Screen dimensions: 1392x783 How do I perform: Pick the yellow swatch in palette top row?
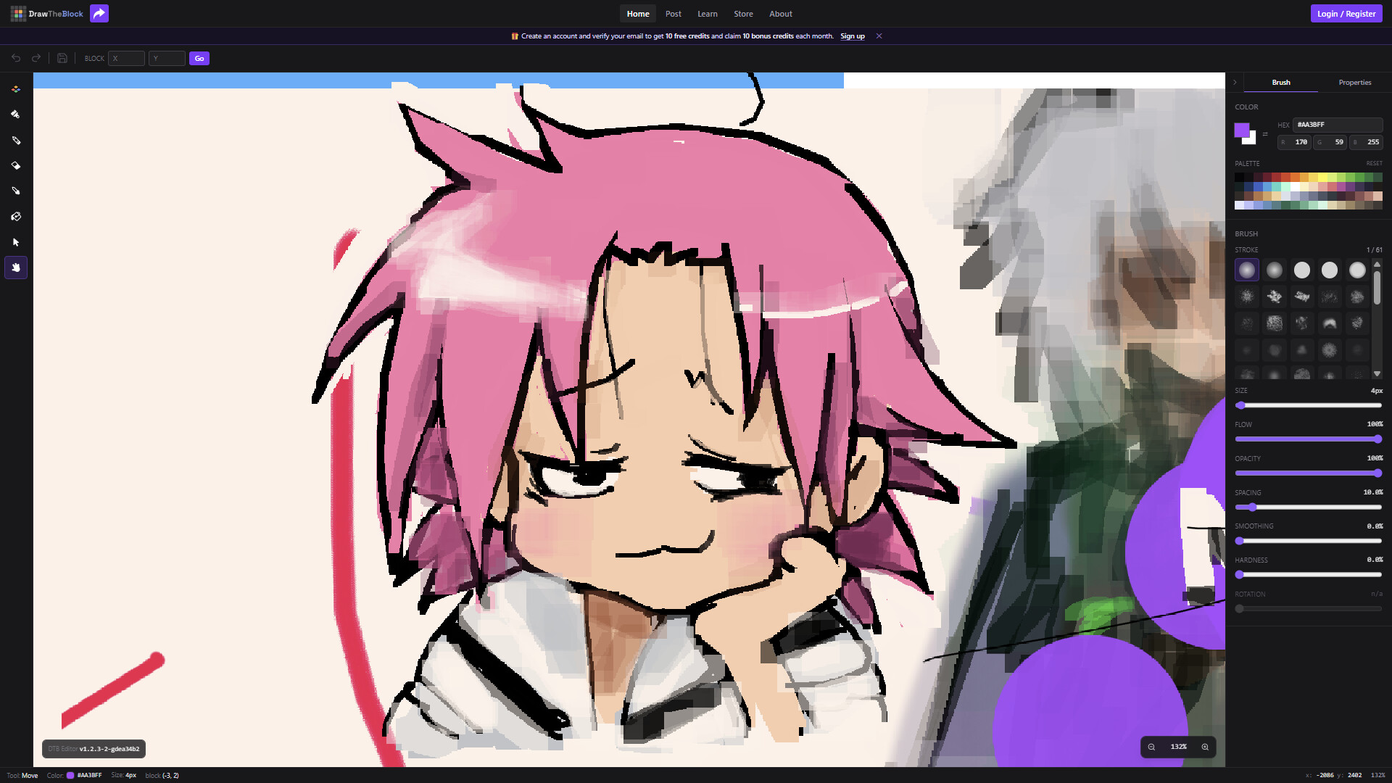[x=1322, y=178]
